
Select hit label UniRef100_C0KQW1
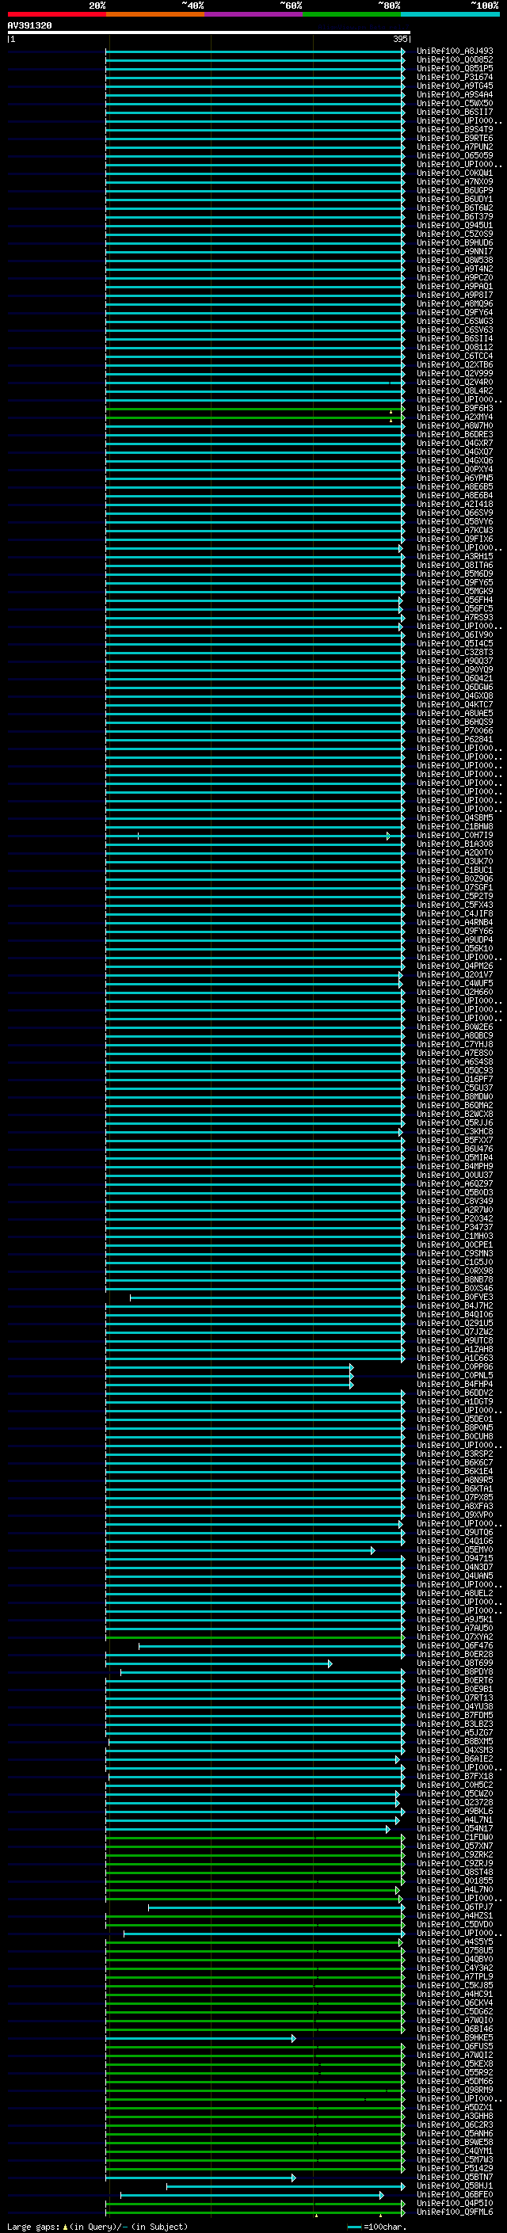tap(455, 173)
